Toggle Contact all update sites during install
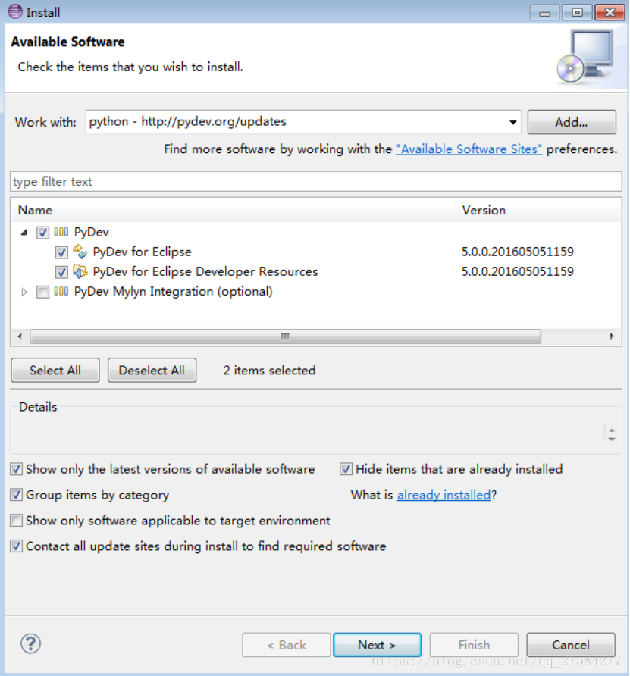 point(17,546)
